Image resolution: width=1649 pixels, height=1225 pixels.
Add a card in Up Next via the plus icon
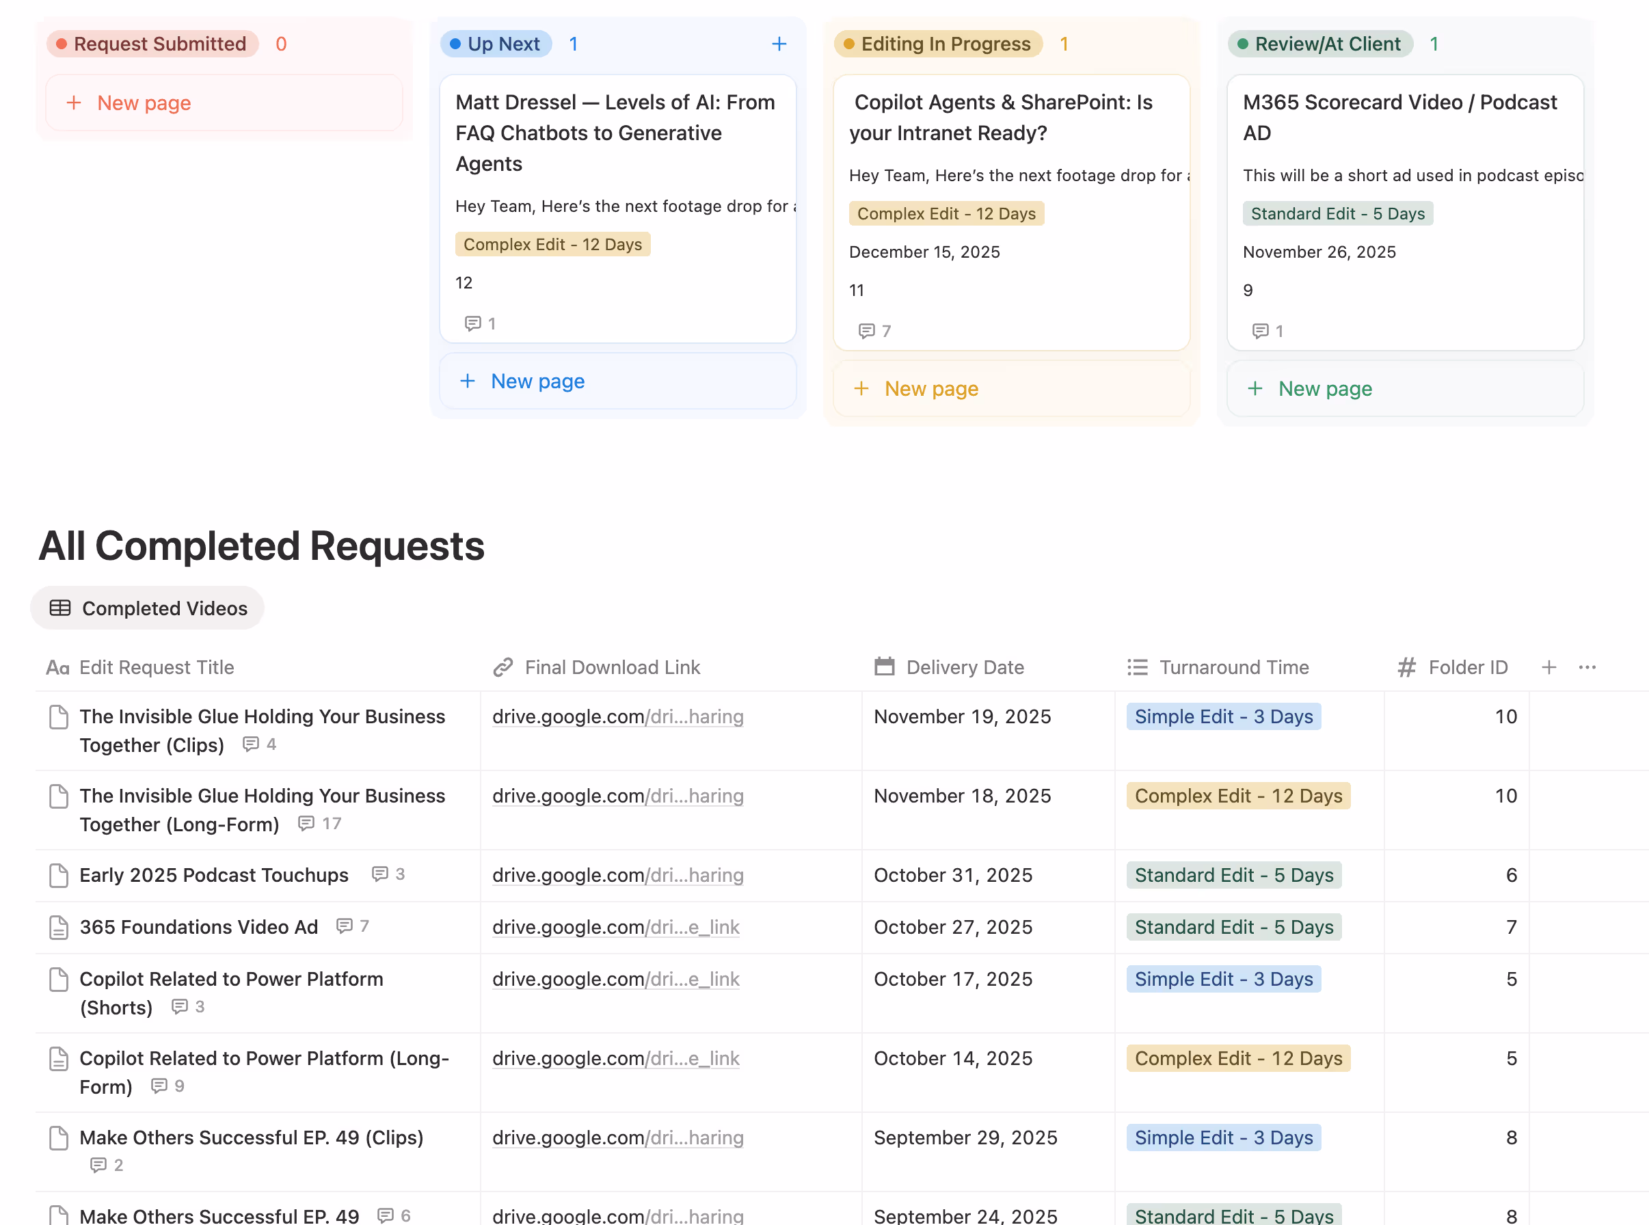pyautogui.click(x=779, y=43)
